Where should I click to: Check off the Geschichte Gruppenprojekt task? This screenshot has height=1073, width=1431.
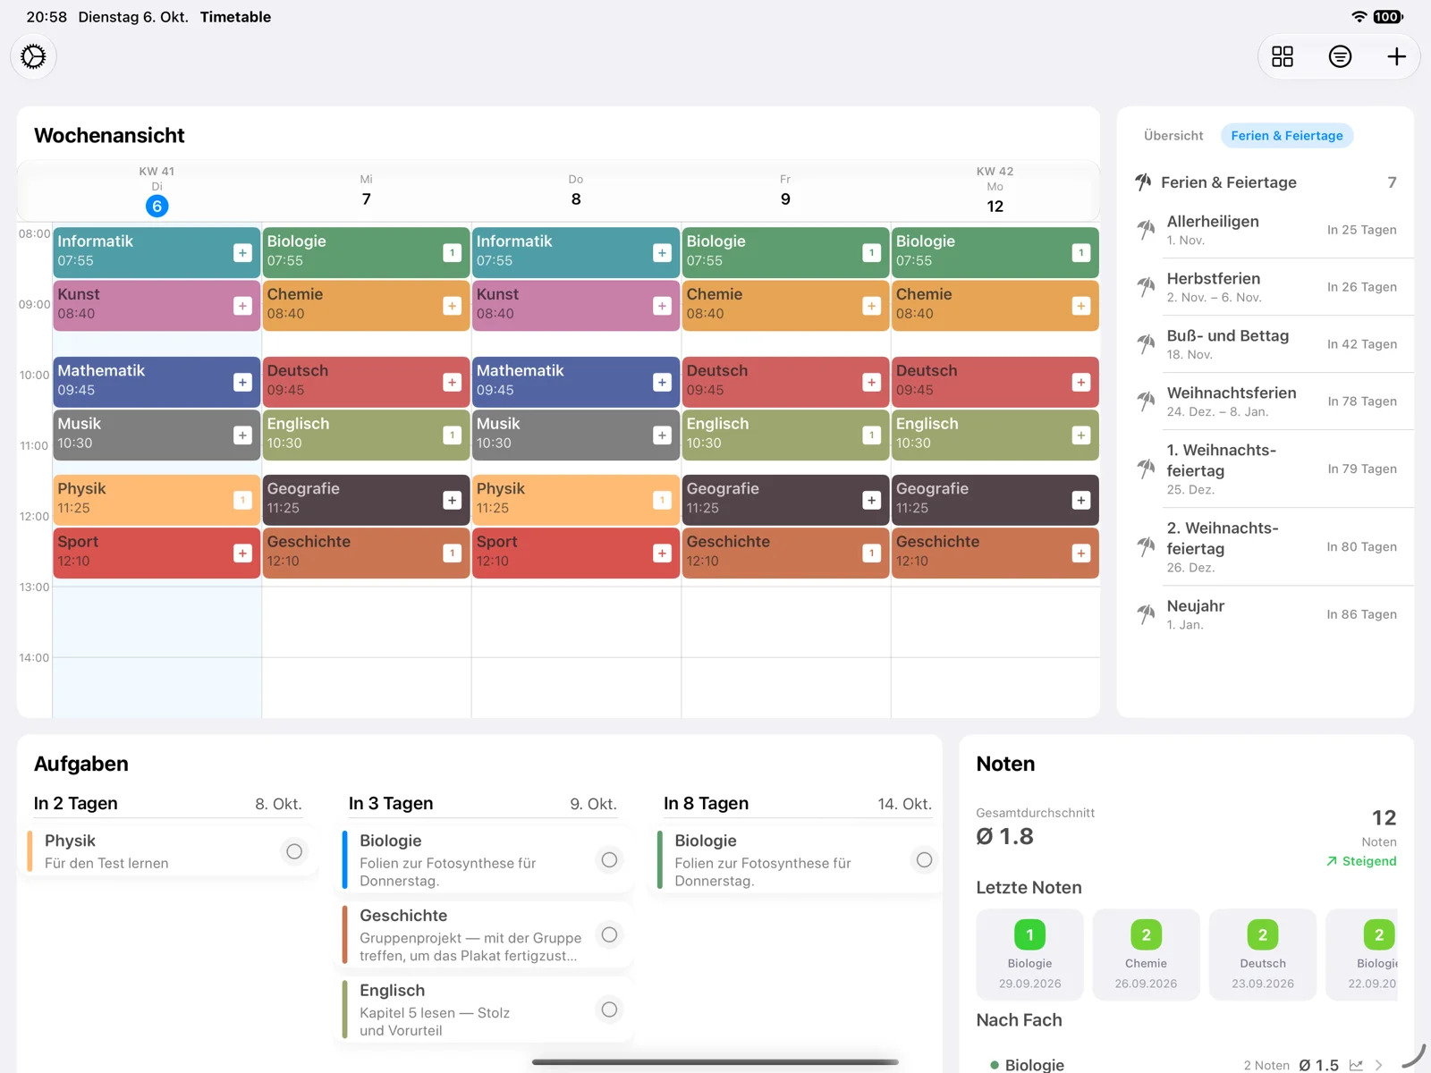609,934
